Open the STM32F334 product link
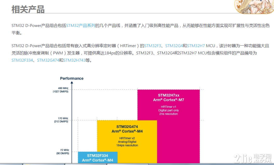The width and height of the screenshot is (274, 165). tap(22, 60)
